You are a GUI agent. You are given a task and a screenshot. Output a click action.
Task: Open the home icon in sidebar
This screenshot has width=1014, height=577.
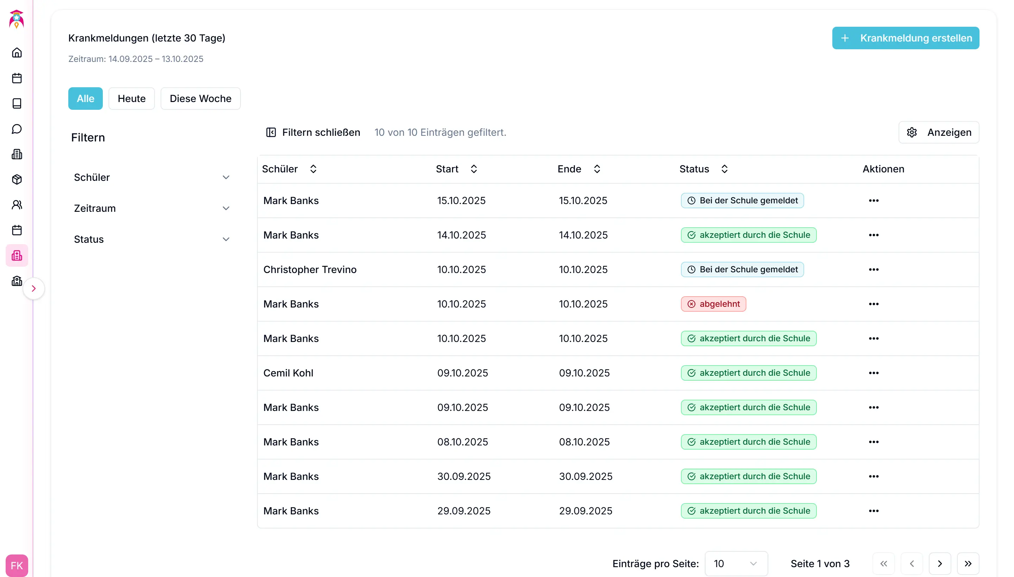(x=17, y=53)
